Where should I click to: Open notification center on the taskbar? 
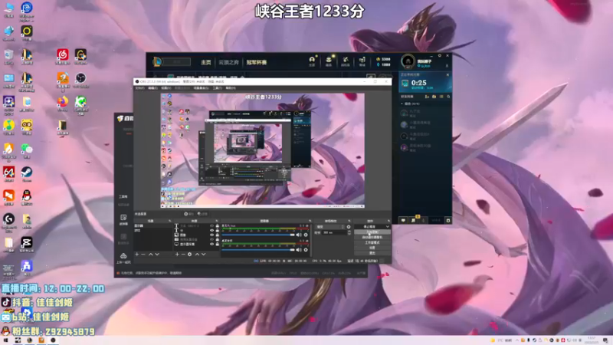coord(605,340)
